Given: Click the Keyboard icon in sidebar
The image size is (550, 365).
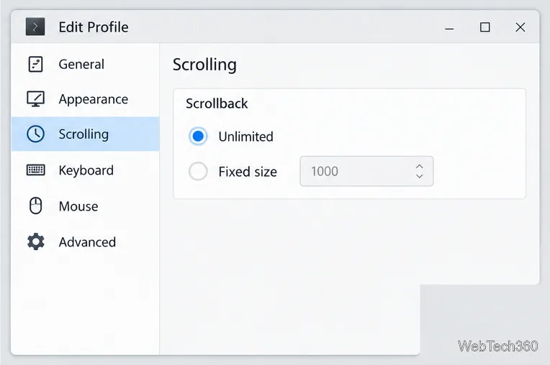Looking at the screenshot, I should [35, 170].
